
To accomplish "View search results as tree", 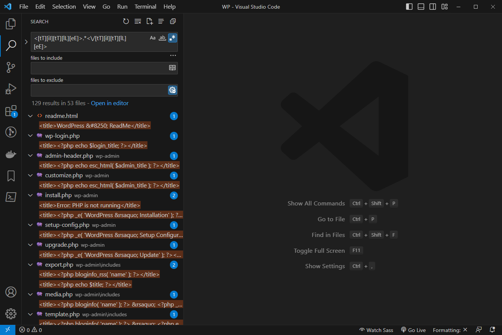I will [x=161, y=21].
